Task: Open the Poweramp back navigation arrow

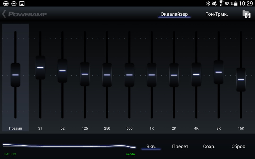Action: click(4, 14)
